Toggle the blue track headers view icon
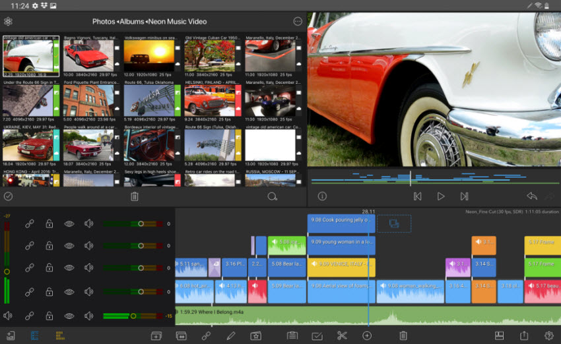Image resolution: width=561 pixels, height=344 pixels. pyautogui.click(x=35, y=335)
